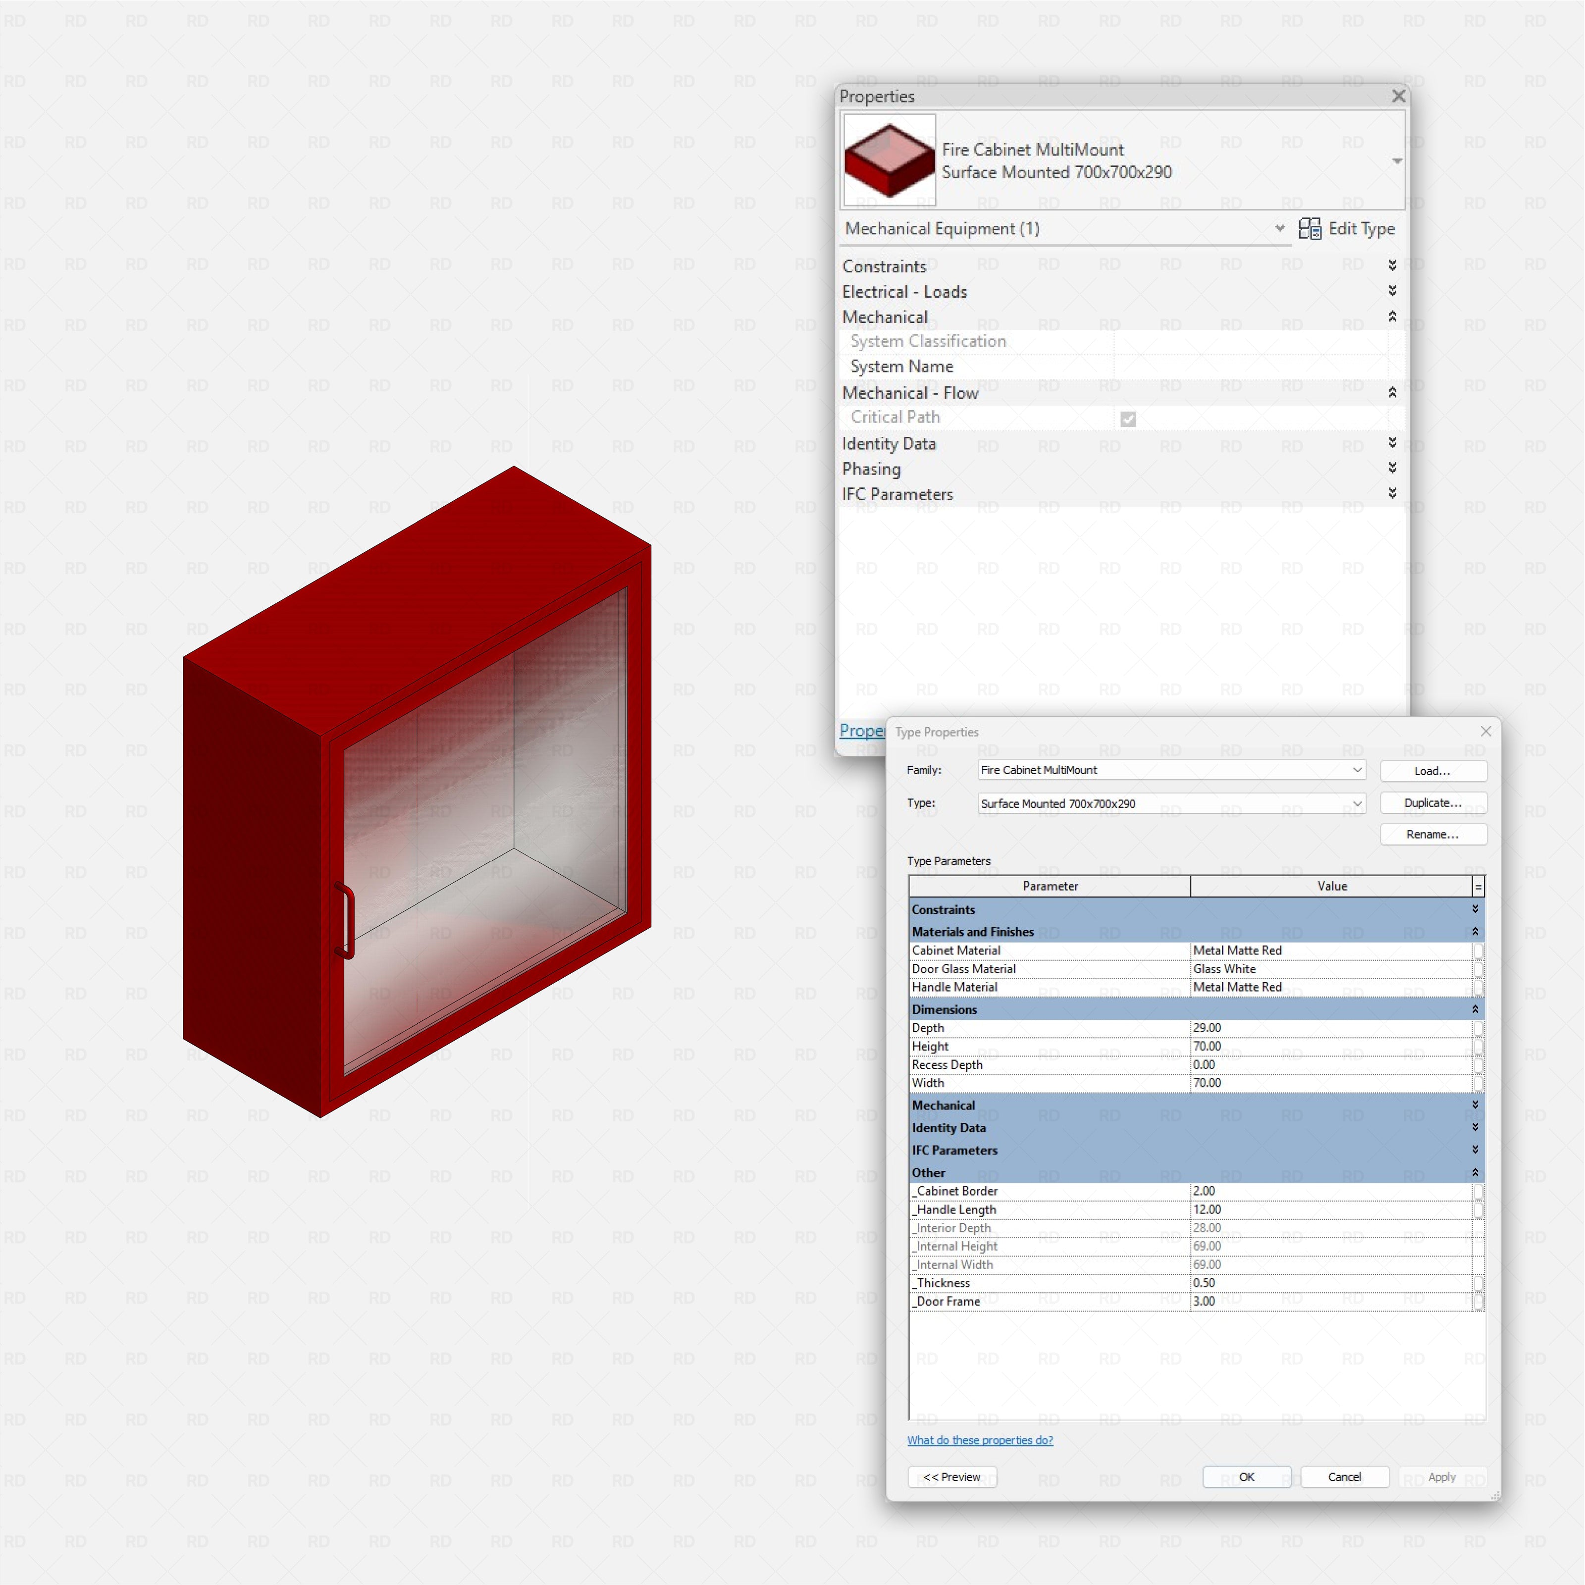Close the Properties palette

pos(1399,96)
